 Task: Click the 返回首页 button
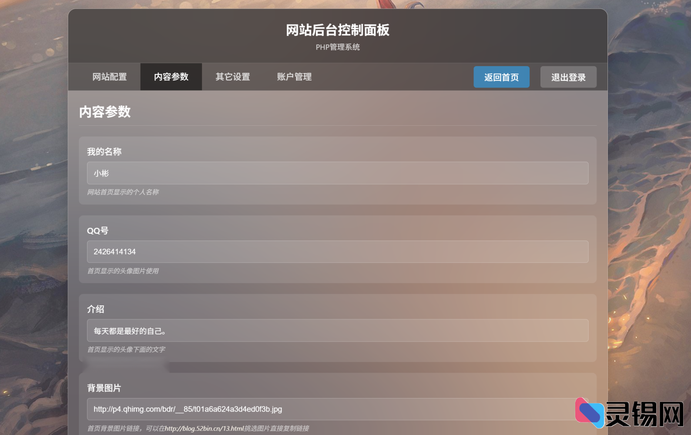tap(501, 77)
